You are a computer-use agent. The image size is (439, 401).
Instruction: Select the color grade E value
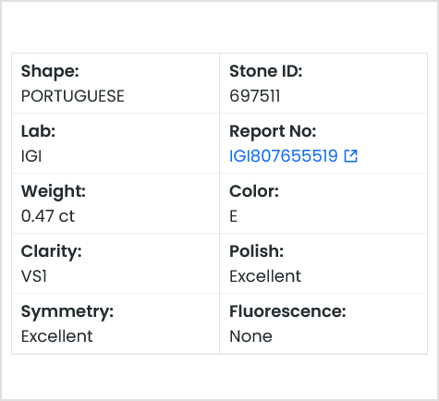233,216
